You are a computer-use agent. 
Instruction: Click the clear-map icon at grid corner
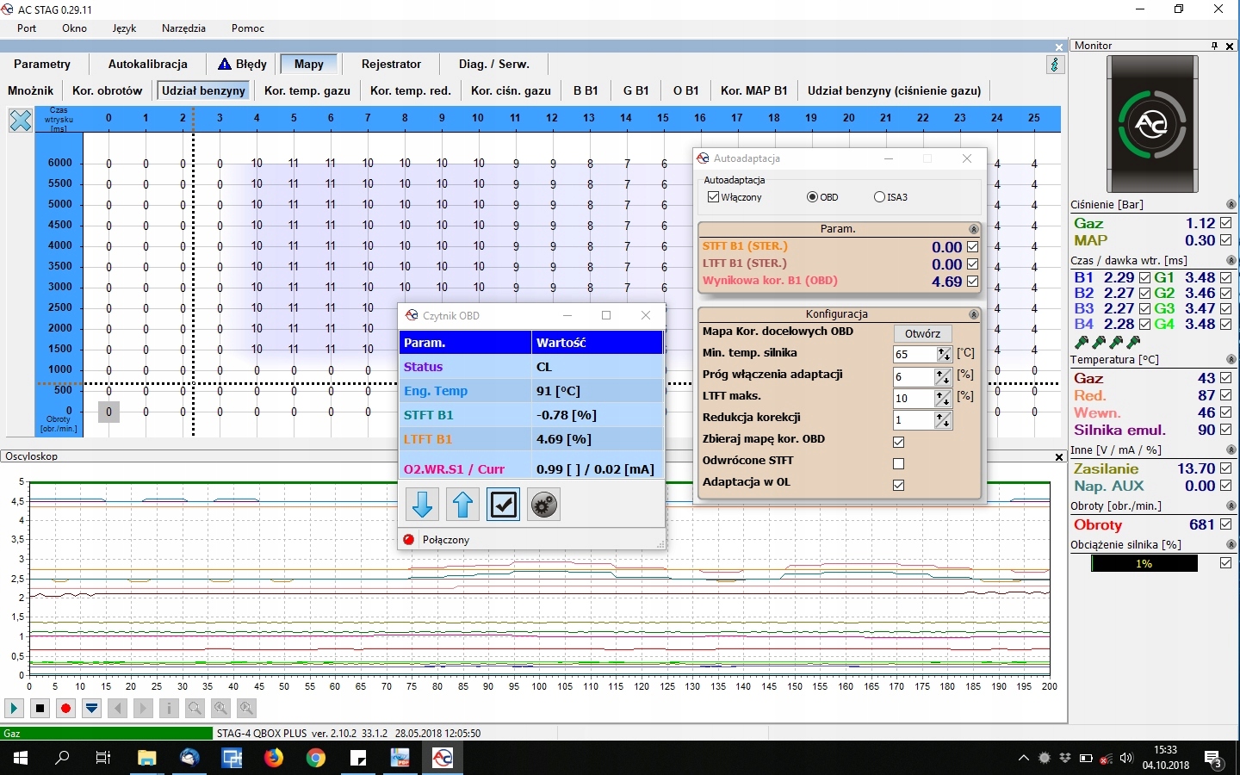click(21, 121)
